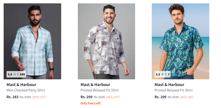The image size is (221, 108).
Task: Click the star icon beside 3.3 rating
Action: [x=162, y=74]
